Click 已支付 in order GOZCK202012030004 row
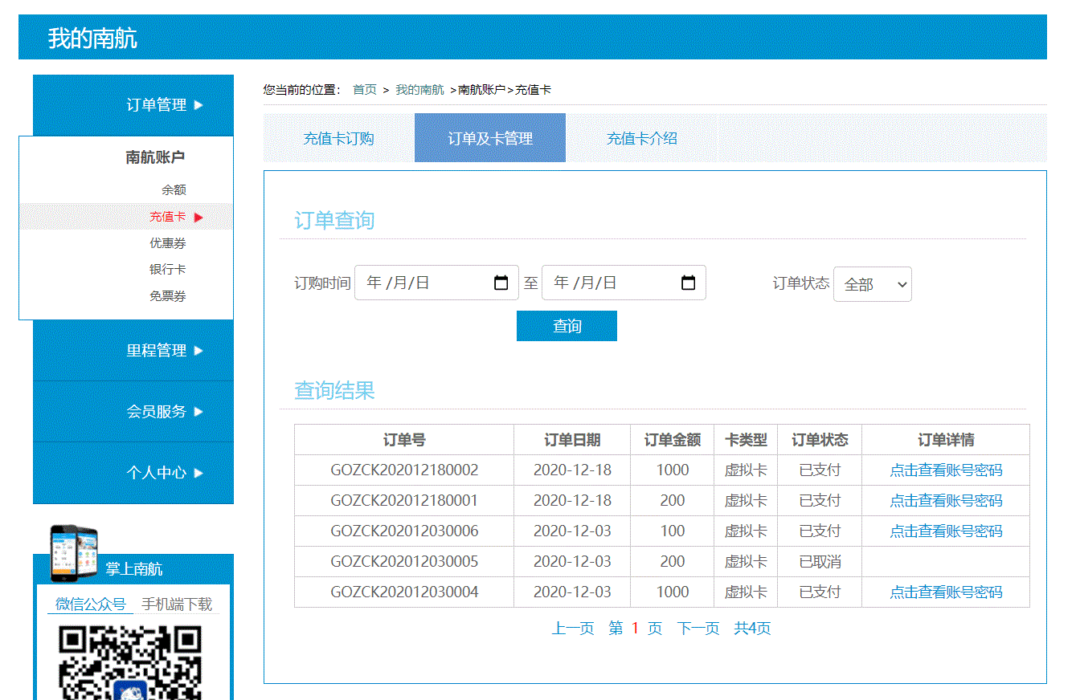 pos(820,592)
